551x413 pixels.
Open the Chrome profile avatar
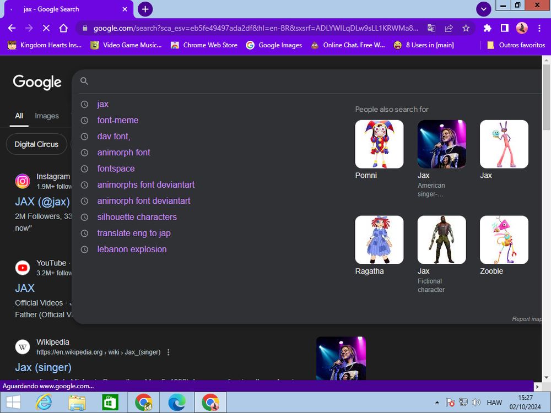coord(522,28)
